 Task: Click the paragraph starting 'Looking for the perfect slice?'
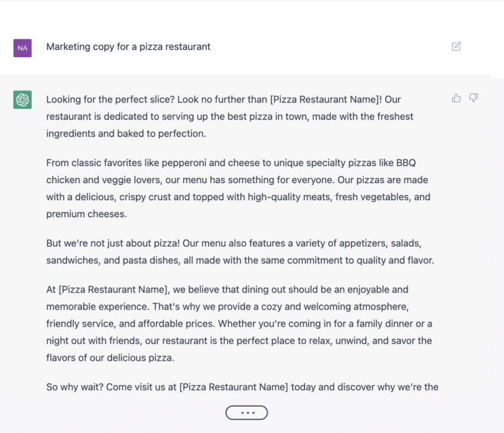pos(230,116)
